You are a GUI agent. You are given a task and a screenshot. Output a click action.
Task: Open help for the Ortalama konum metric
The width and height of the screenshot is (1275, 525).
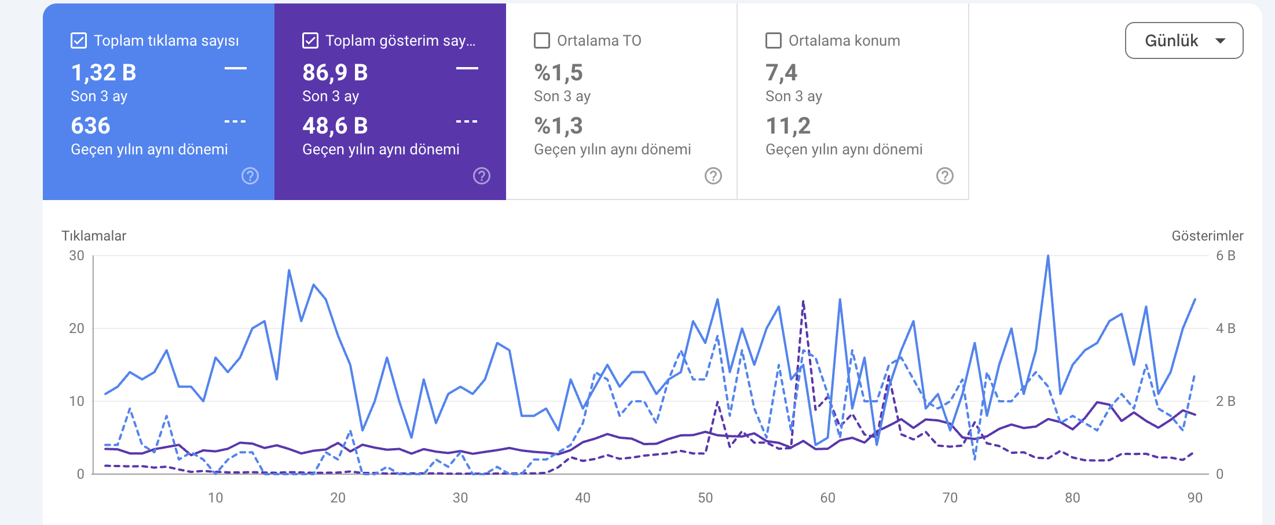pos(944,175)
